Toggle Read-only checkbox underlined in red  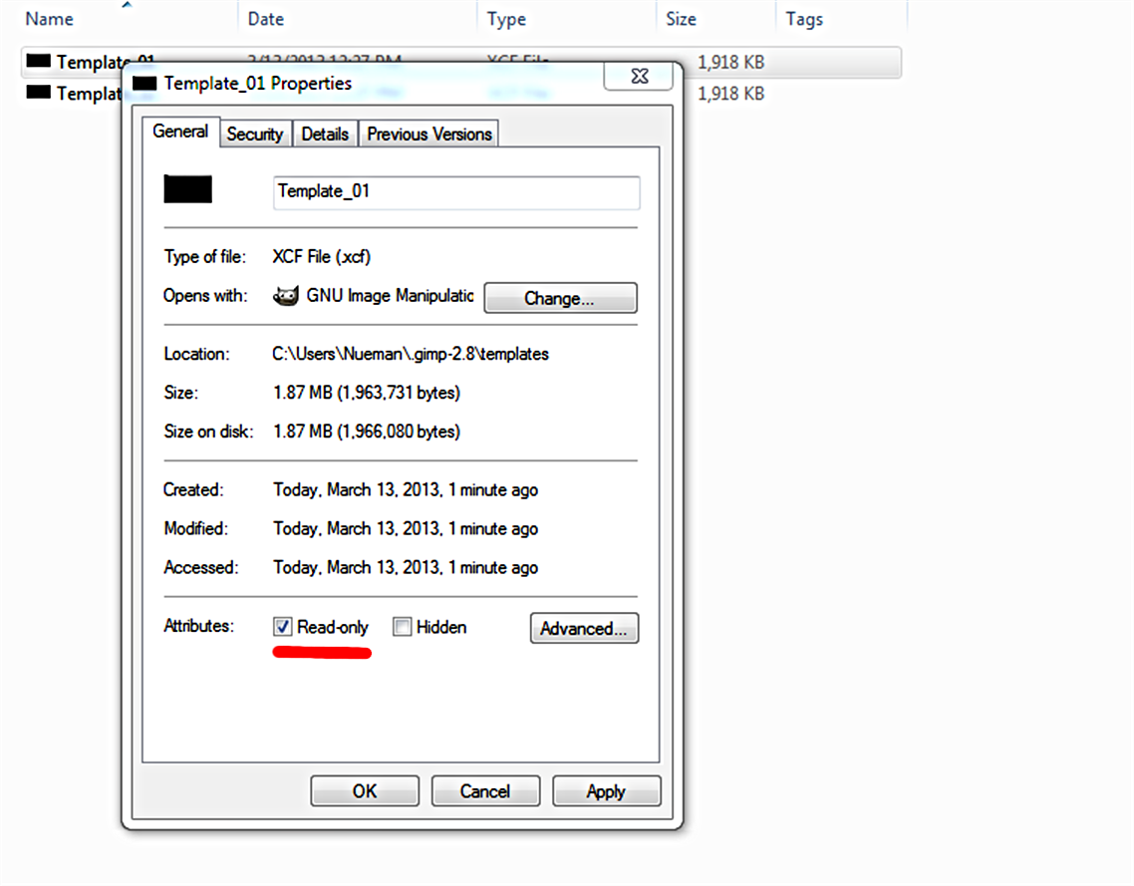(282, 626)
